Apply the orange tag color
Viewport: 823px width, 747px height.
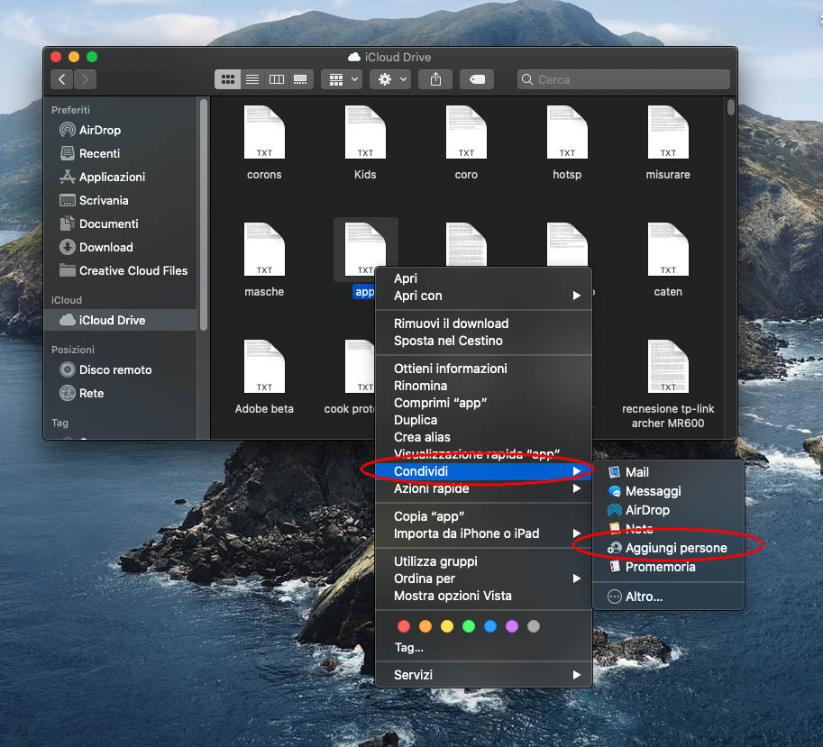pyautogui.click(x=425, y=626)
